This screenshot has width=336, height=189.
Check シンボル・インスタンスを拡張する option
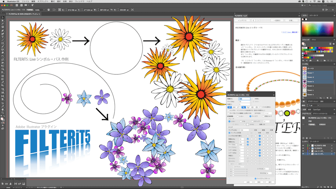coord(228,110)
